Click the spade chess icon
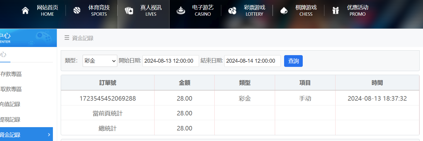423x141 pixels. click(284, 11)
